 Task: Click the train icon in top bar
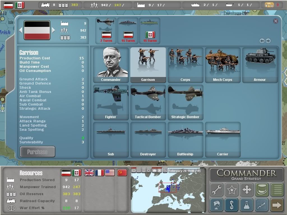pos(45,5)
